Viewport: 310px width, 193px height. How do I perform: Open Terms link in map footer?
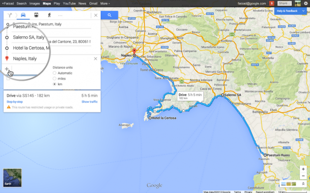tap(237, 192)
